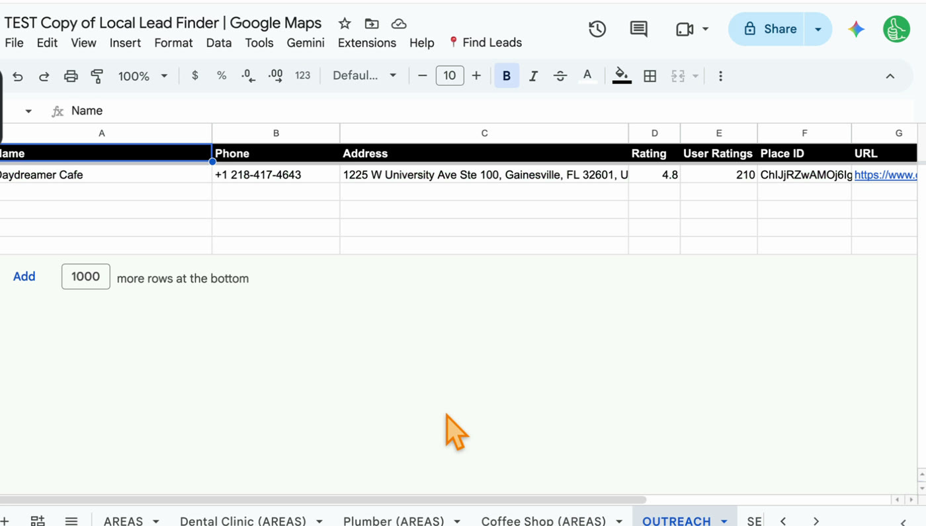This screenshot has width=926, height=526.
Task: Click the Redo arrow in toolbar
Action: 44,76
